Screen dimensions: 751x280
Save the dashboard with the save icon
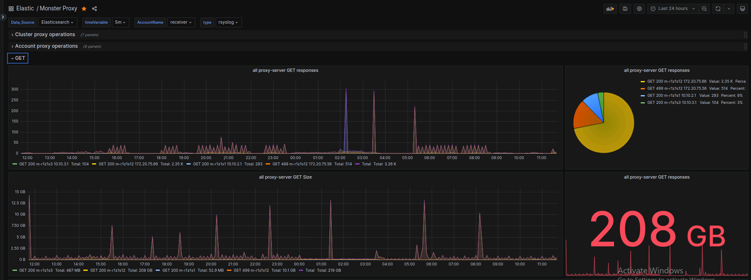(625, 9)
